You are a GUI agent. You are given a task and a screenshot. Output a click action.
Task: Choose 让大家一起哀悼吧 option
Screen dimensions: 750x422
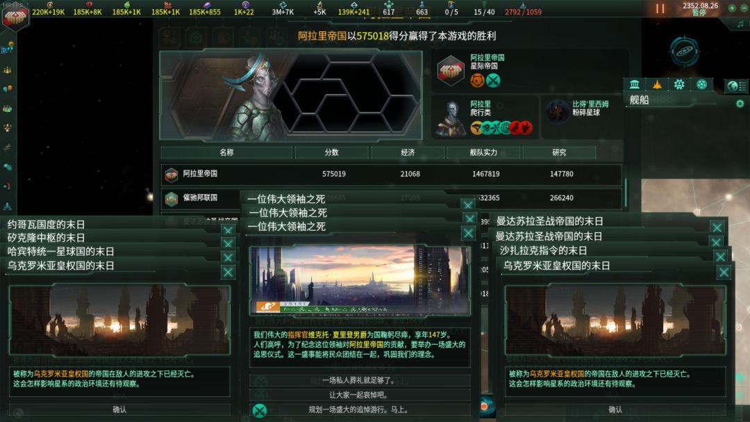(x=359, y=395)
